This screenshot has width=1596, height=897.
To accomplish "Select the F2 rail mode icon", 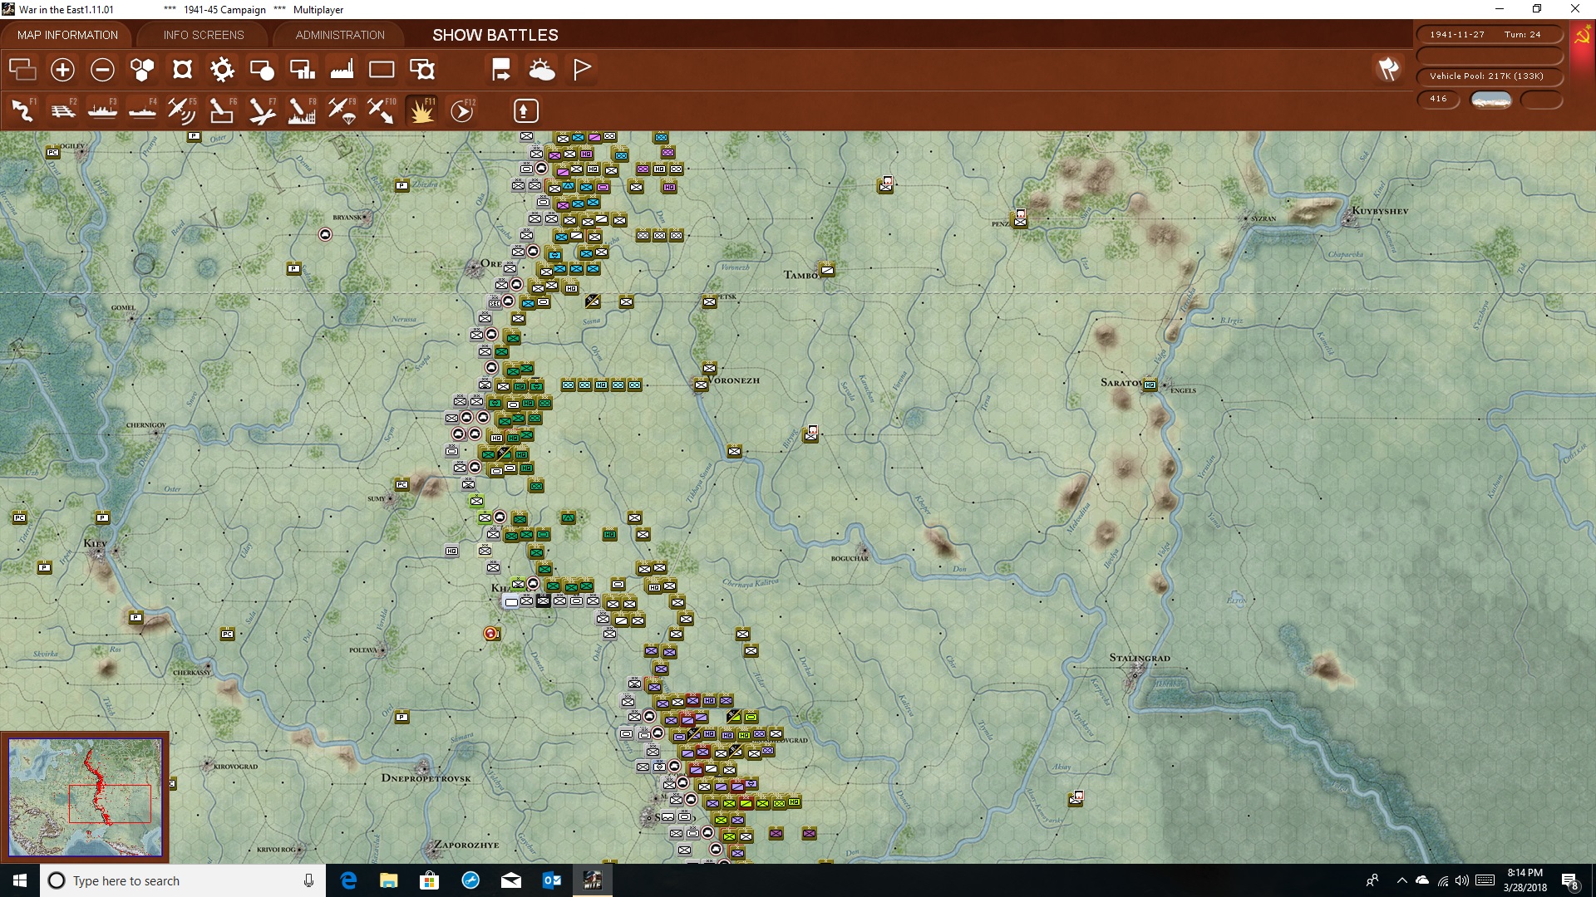I will pos(62,110).
